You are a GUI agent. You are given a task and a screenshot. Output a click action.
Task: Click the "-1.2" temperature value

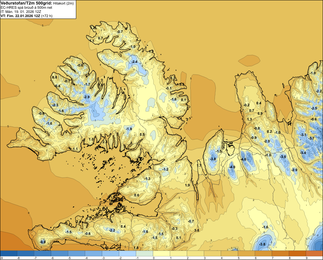pyautogui.click(x=165, y=169)
